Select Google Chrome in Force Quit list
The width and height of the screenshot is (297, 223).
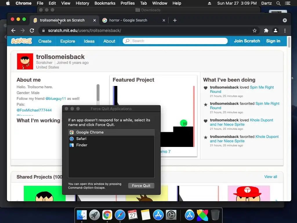pyautogui.click(x=111, y=132)
